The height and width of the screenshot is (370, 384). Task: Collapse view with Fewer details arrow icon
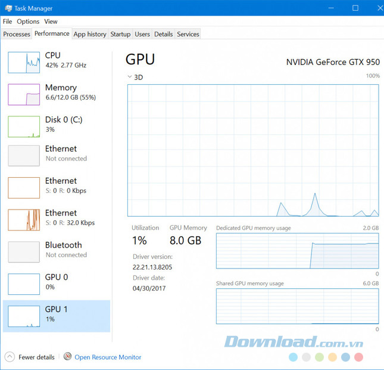(10, 357)
